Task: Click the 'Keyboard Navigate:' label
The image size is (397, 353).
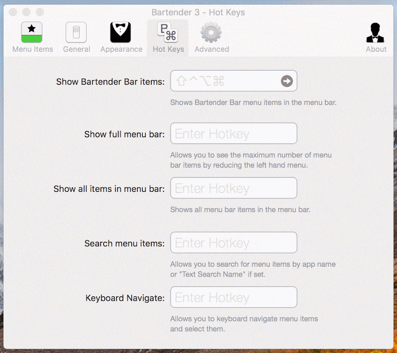Action: (x=125, y=298)
